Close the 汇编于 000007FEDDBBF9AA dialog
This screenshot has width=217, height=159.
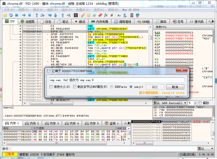182,70
